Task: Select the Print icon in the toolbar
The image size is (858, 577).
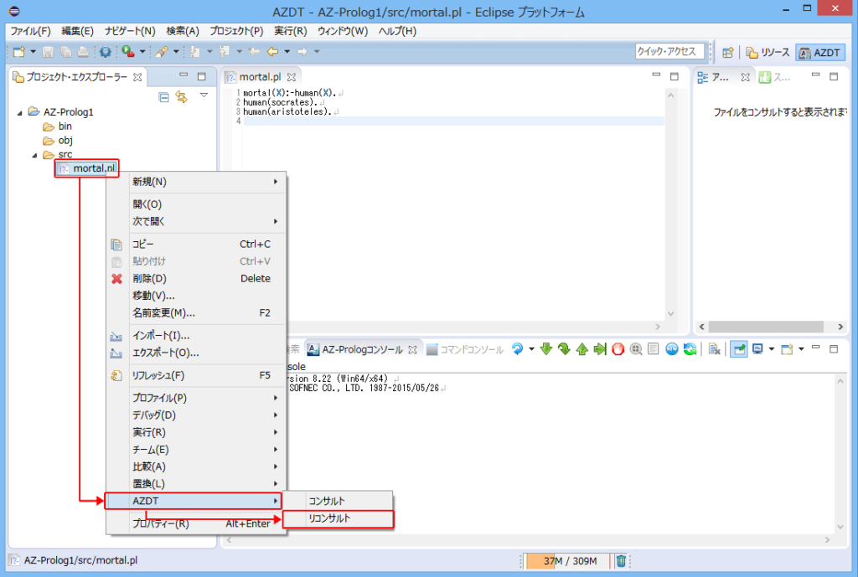Action: click(x=82, y=52)
